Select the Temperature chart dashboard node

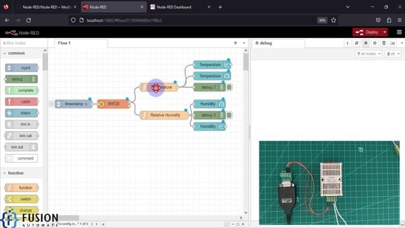tap(212, 65)
